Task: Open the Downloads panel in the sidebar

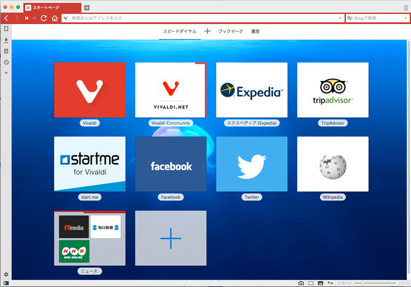Action: tap(6, 40)
